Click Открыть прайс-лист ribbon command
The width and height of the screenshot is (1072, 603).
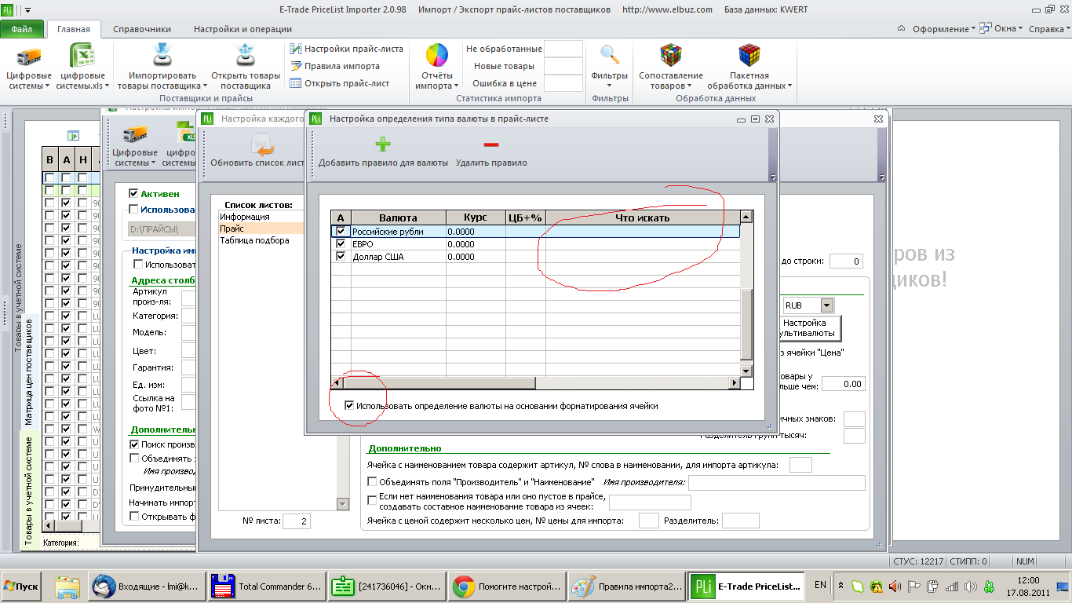coord(340,83)
